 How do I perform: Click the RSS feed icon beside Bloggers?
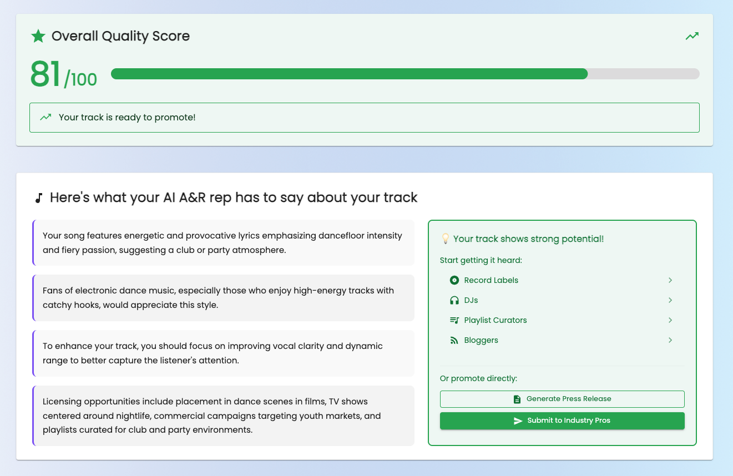pyautogui.click(x=454, y=340)
